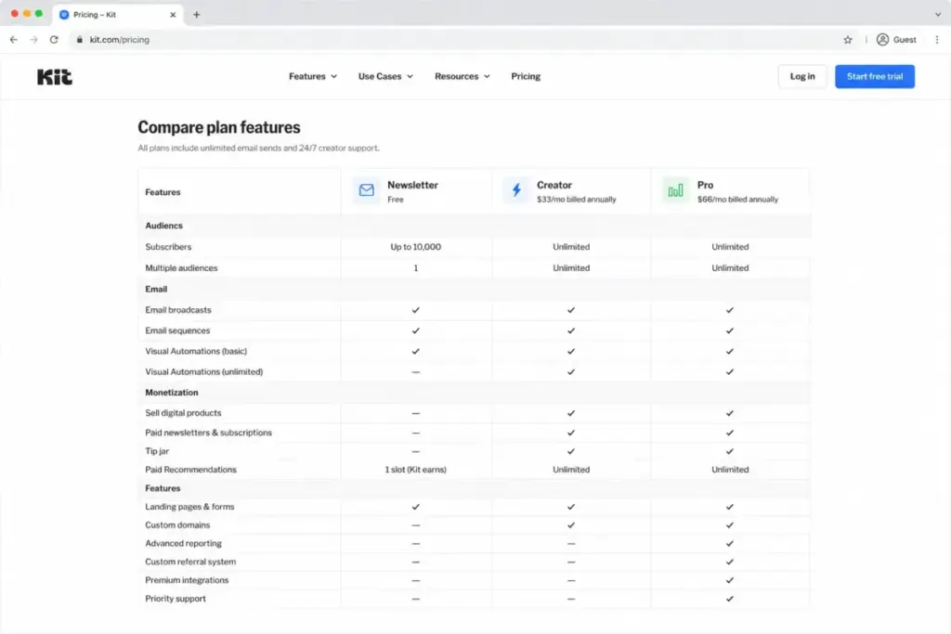Image resolution: width=951 pixels, height=634 pixels.
Task: Click Sell digital products label
Action: click(x=183, y=413)
